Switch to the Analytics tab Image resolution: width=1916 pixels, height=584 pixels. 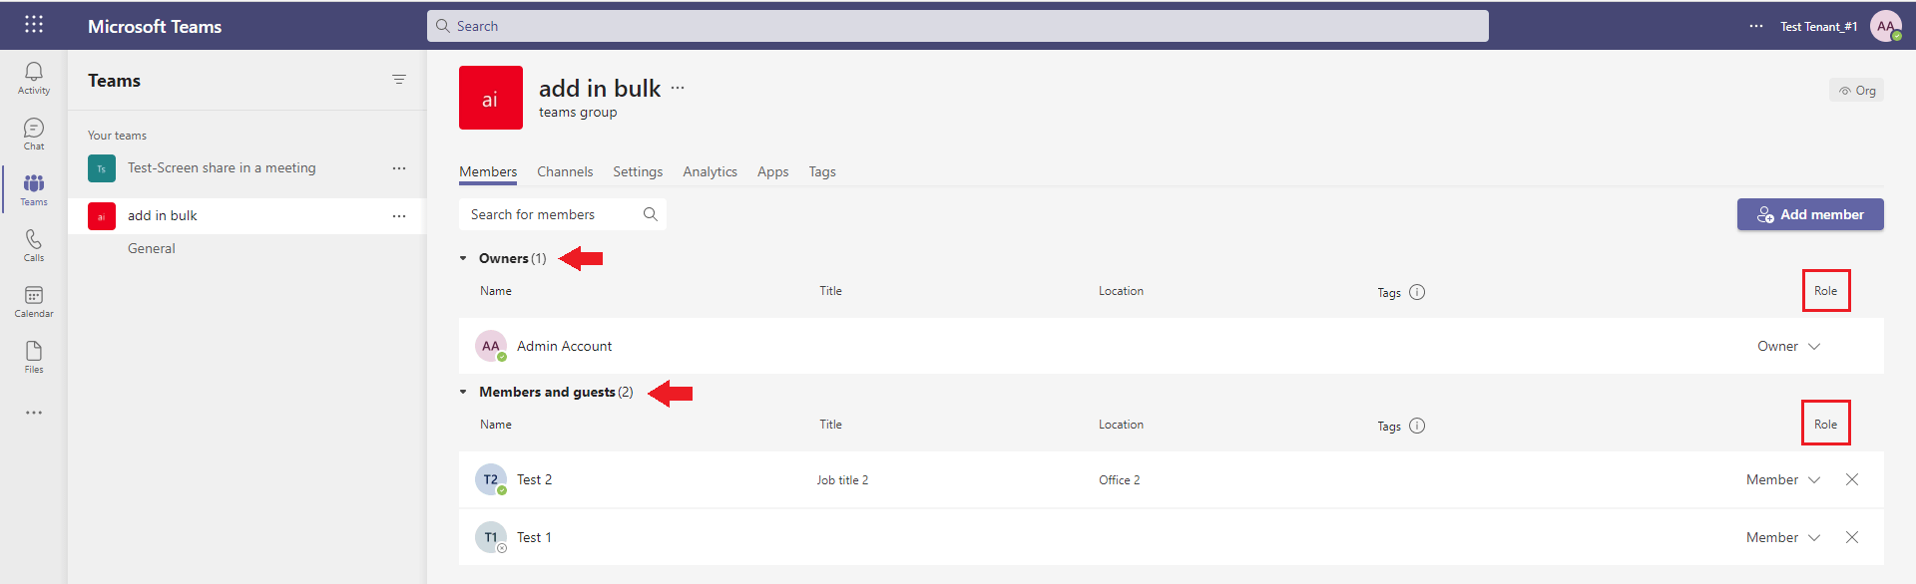(711, 171)
